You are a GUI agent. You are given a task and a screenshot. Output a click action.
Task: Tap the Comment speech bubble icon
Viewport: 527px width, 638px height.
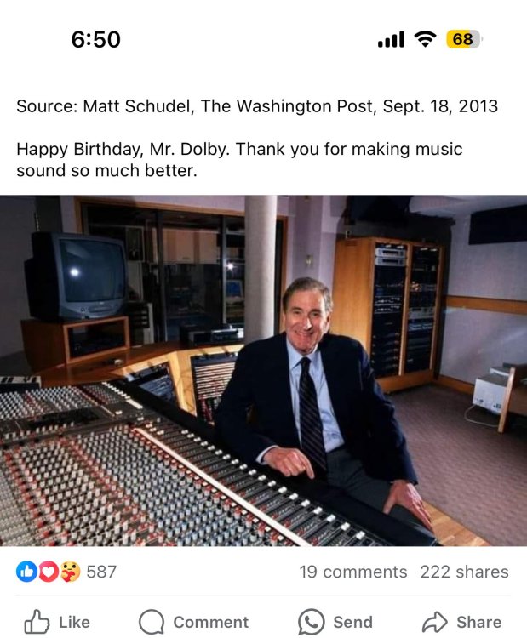click(152, 622)
